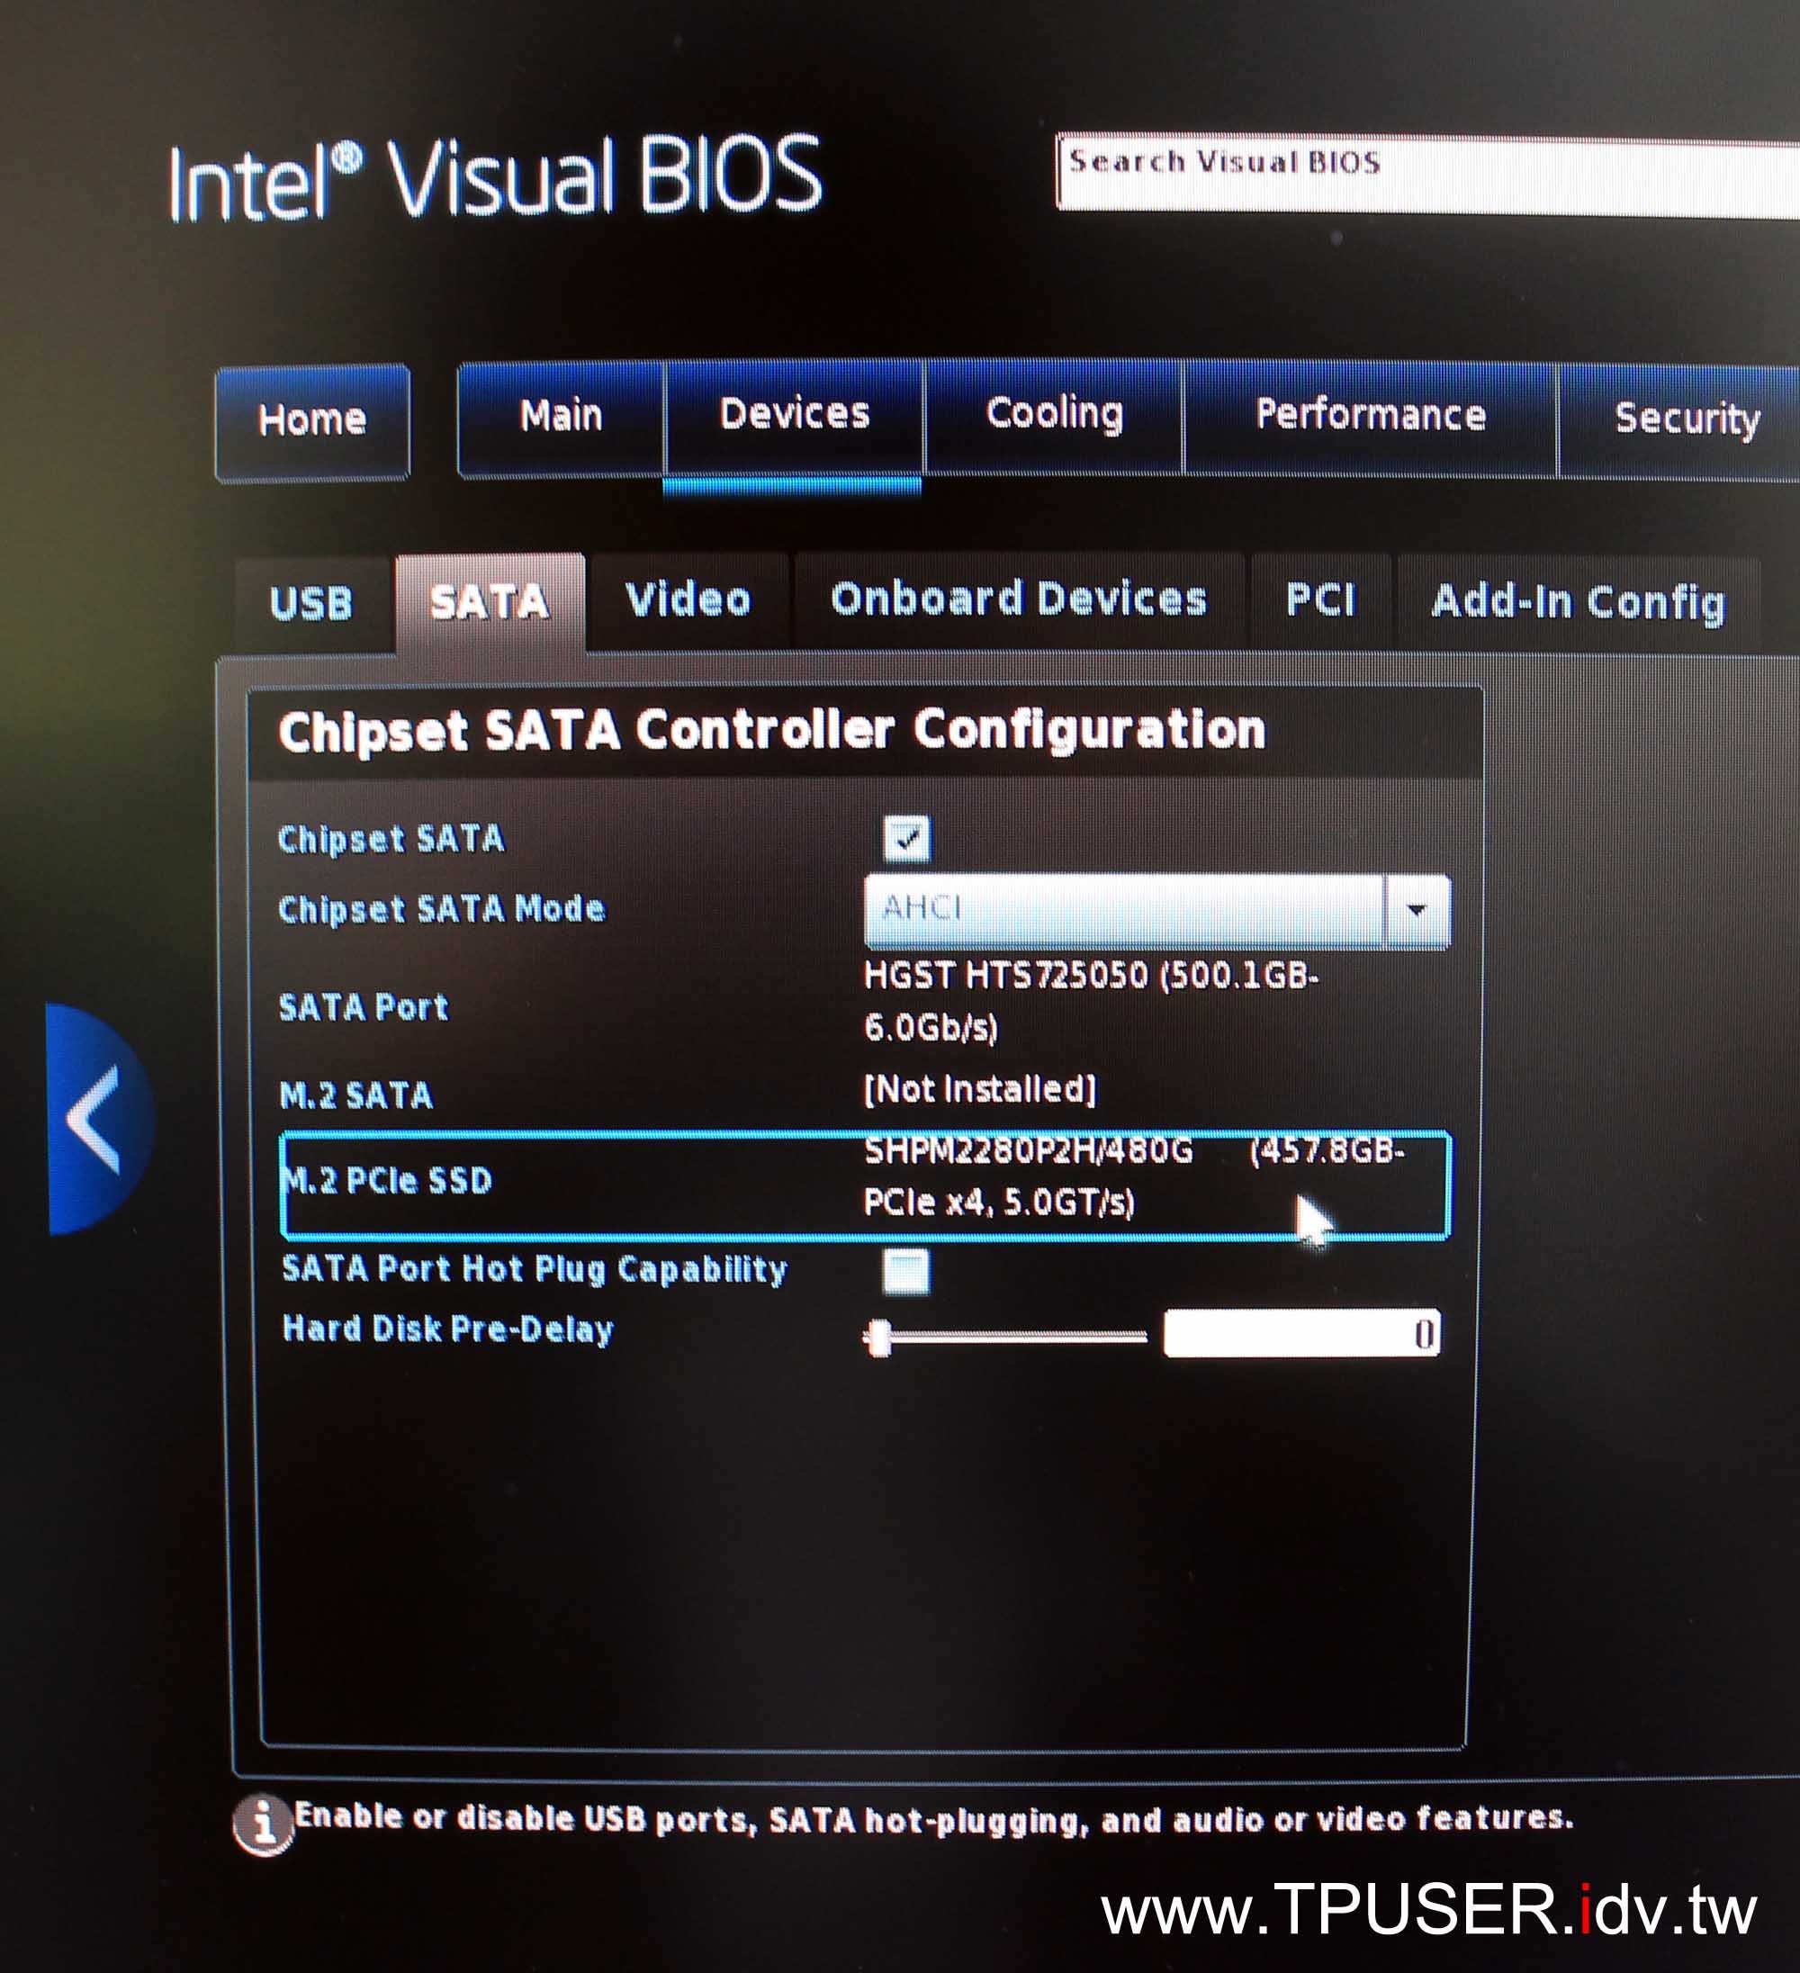Open the Chipset SATA Mode dropdown arrow
This screenshot has width=1800, height=1973.
coord(1417,910)
